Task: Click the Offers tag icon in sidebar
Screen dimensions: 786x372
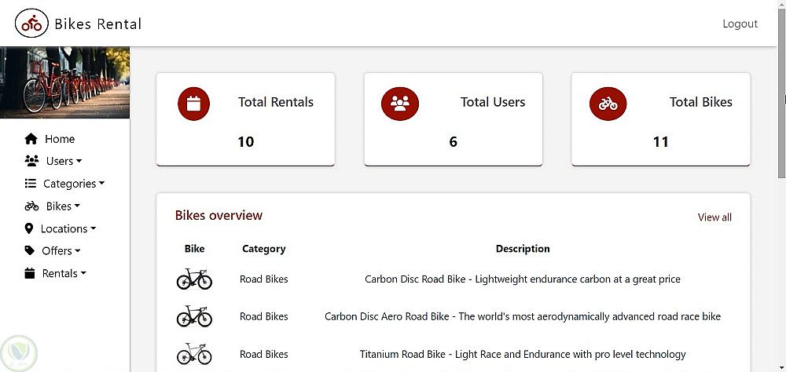Action: [30, 251]
